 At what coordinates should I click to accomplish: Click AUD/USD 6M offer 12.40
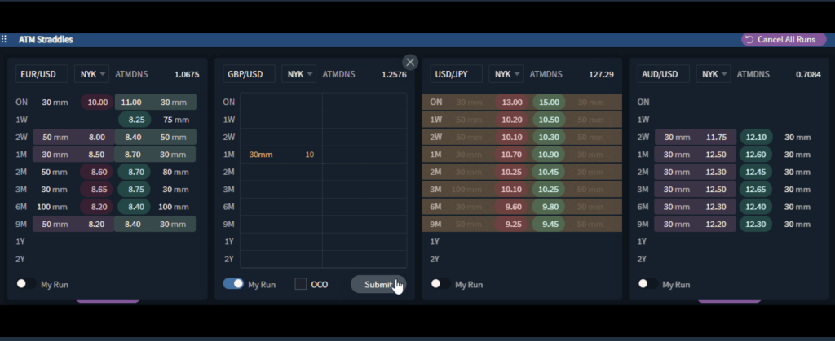point(756,207)
